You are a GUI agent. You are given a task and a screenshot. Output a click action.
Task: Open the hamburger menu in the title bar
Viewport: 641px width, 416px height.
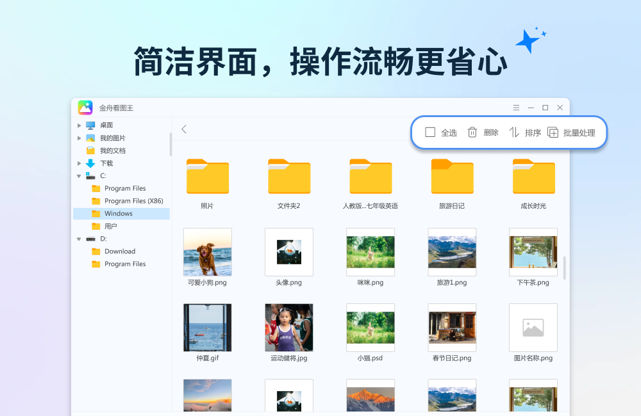515,108
